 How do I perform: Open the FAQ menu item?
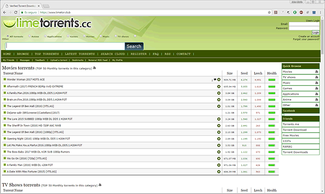click(x=156, y=54)
